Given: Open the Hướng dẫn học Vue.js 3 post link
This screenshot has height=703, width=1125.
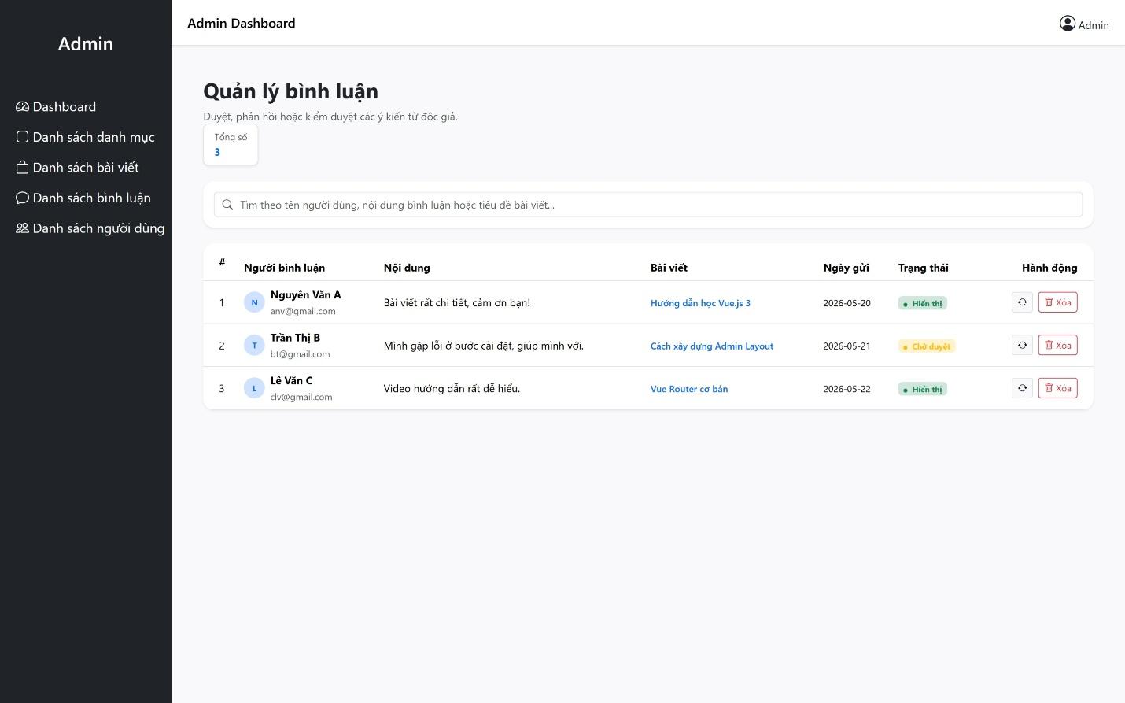Looking at the screenshot, I should [x=700, y=303].
